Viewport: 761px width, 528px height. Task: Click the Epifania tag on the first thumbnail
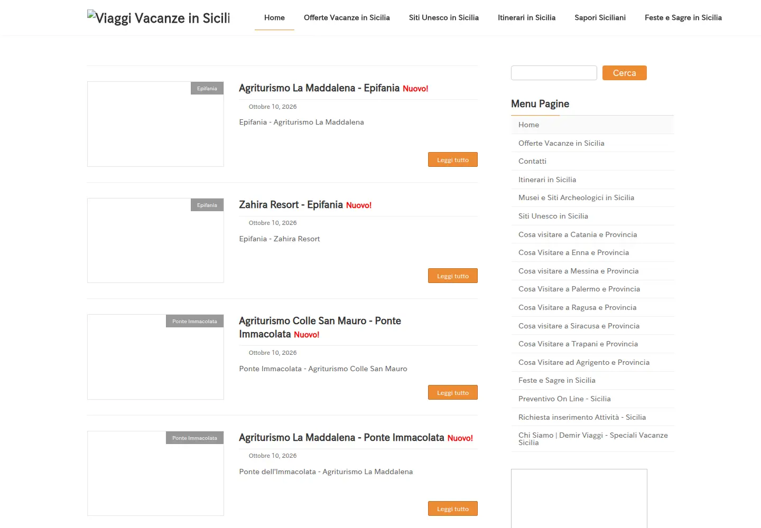point(207,88)
